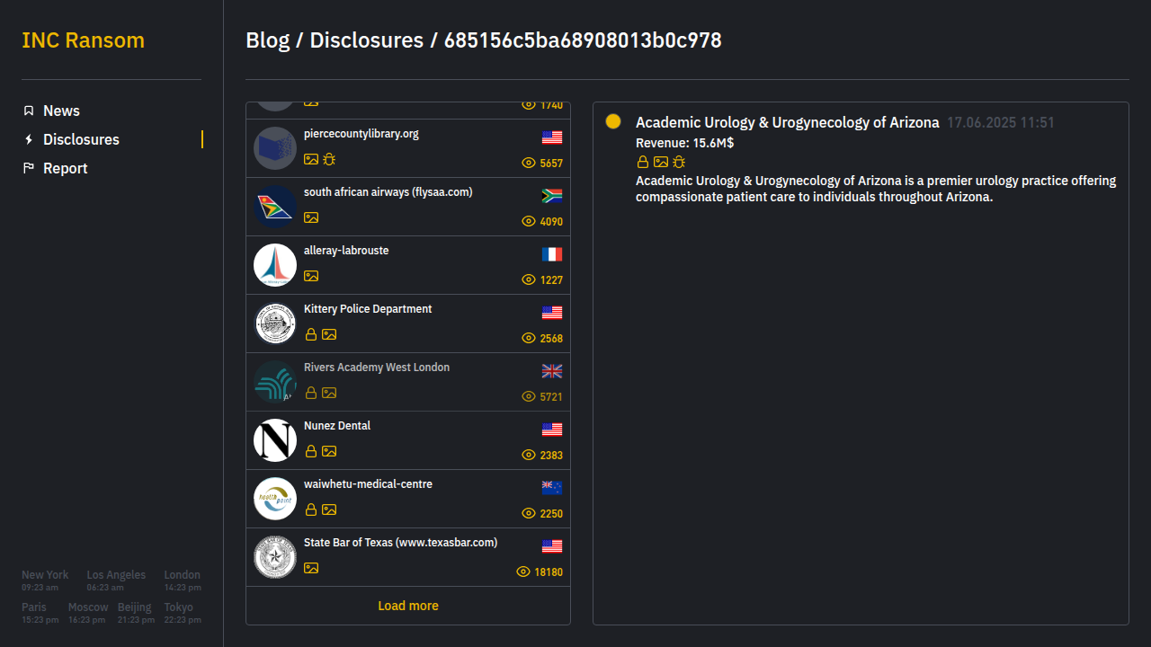The image size is (1151, 647).
Task: Click the Disclosures breadcrumb link
Action: [366, 40]
